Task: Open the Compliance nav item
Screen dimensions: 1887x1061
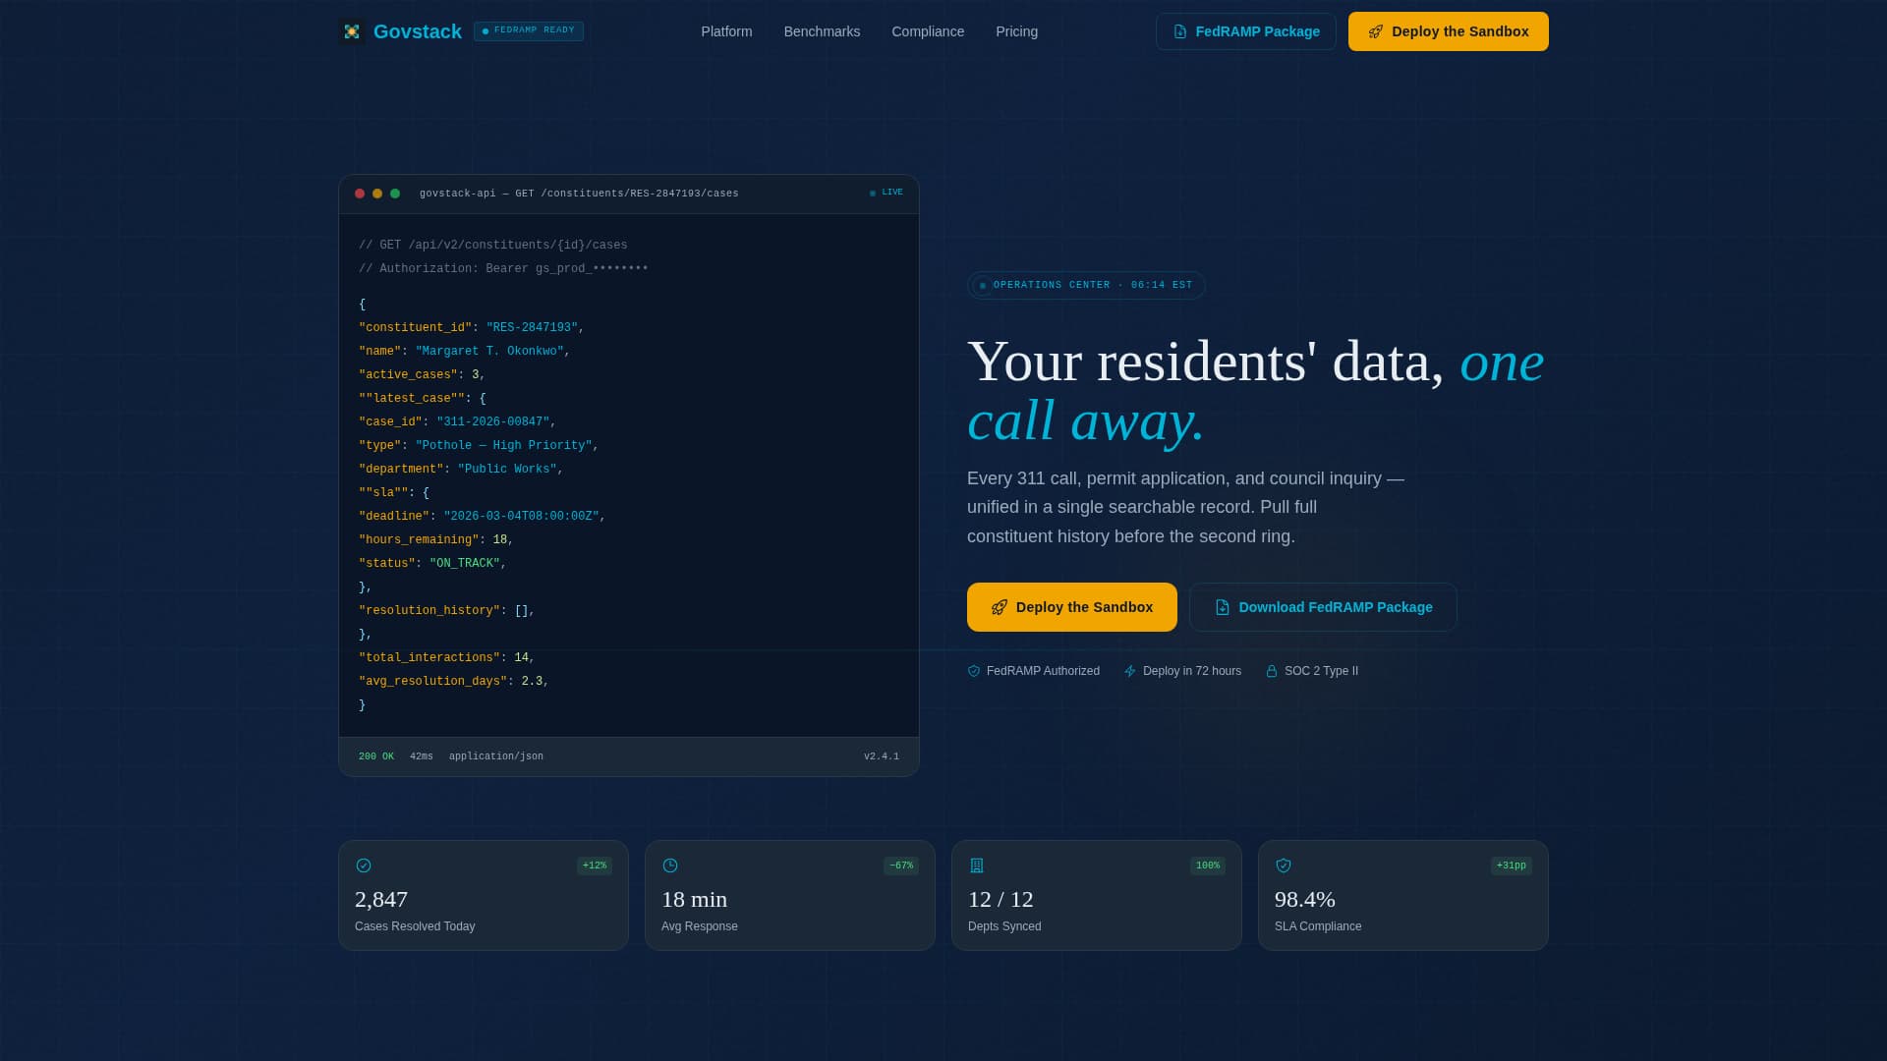Action: click(928, 31)
